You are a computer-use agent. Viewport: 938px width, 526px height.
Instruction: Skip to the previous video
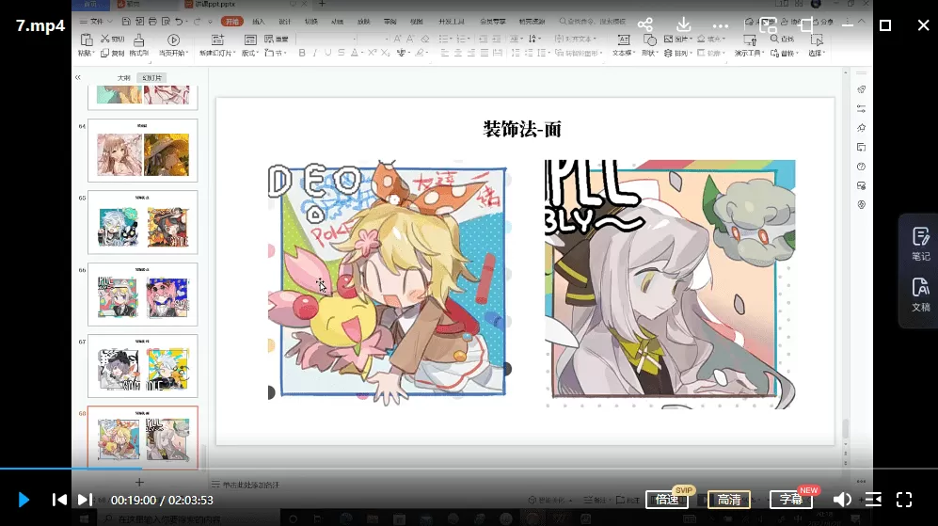pyautogui.click(x=59, y=500)
